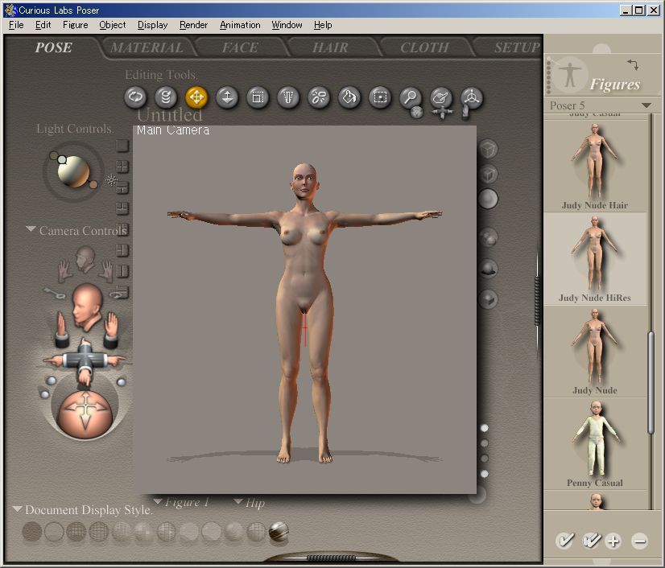The image size is (665, 568).
Task: Open the Figure menu
Action: pyautogui.click(x=76, y=25)
